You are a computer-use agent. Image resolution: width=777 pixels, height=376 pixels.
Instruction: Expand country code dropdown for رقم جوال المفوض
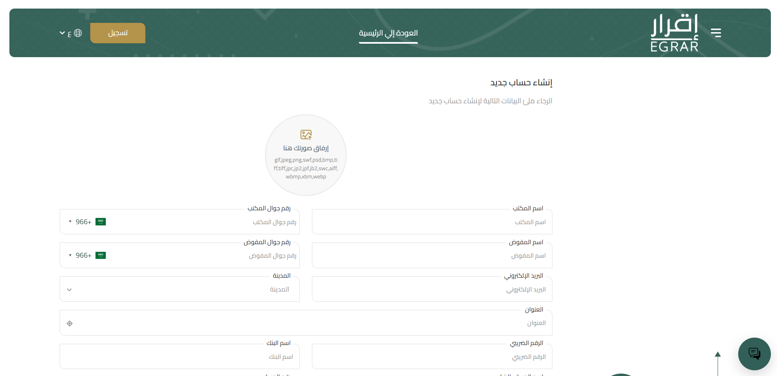click(x=69, y=255)
